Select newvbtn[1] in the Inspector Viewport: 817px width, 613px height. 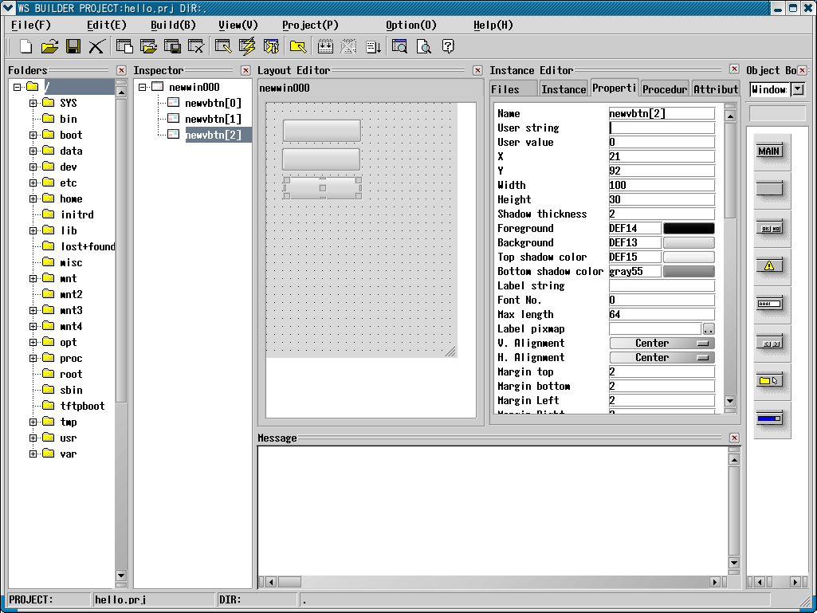point(213,119)
